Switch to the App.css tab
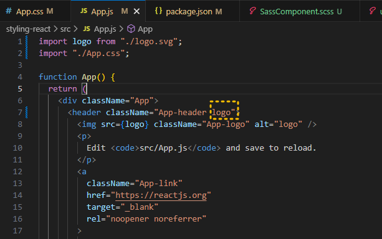The image size is (382, 239). [29, 11]
